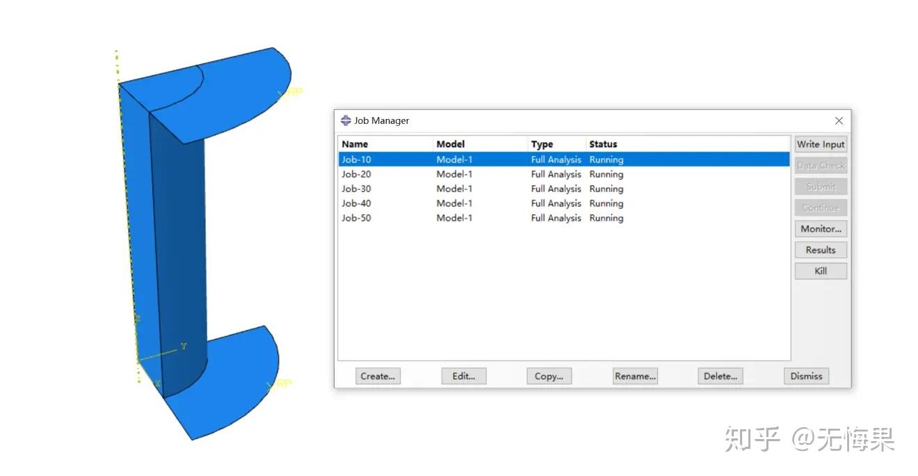Click the Delete... button

(x=720, y=376)
